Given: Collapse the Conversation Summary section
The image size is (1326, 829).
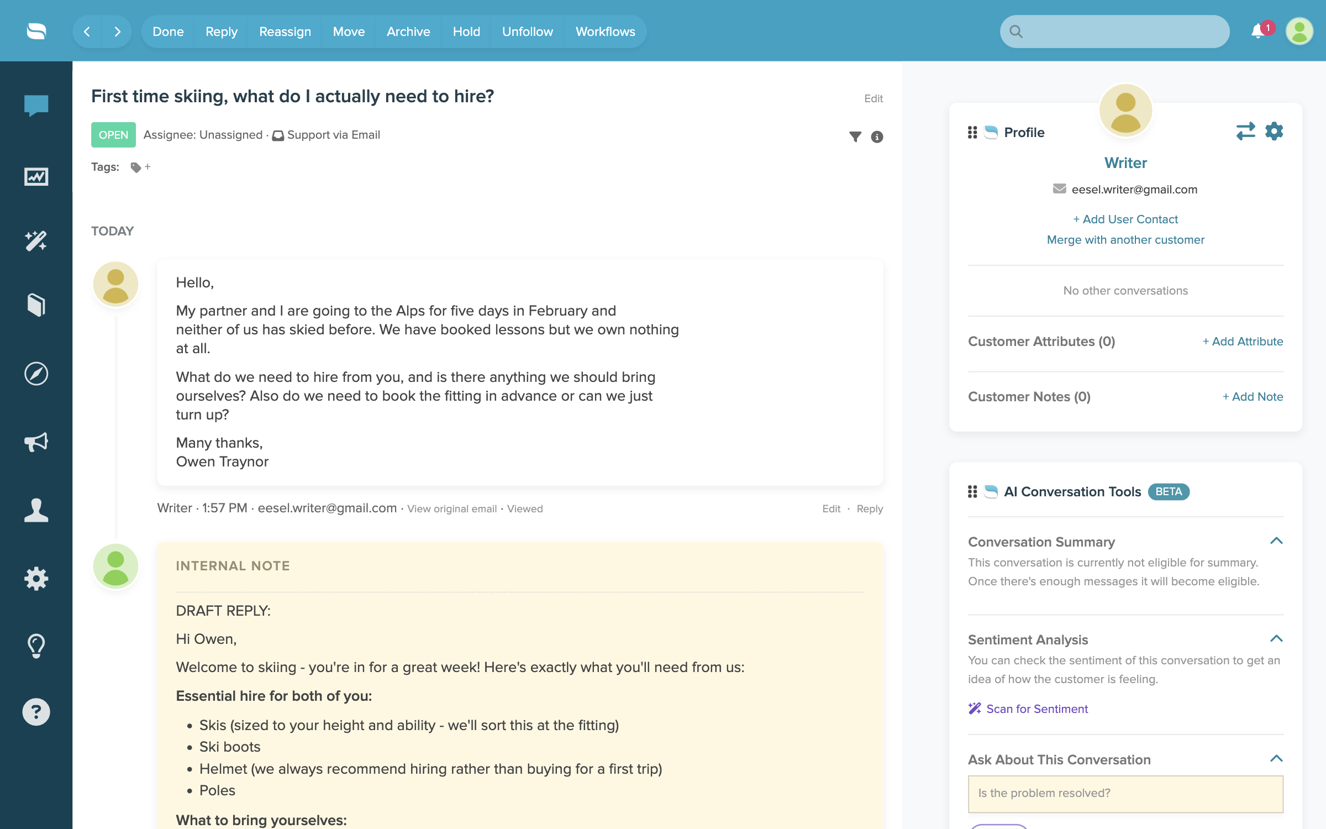Looking at the screenshot, I should pos(1276,541).
